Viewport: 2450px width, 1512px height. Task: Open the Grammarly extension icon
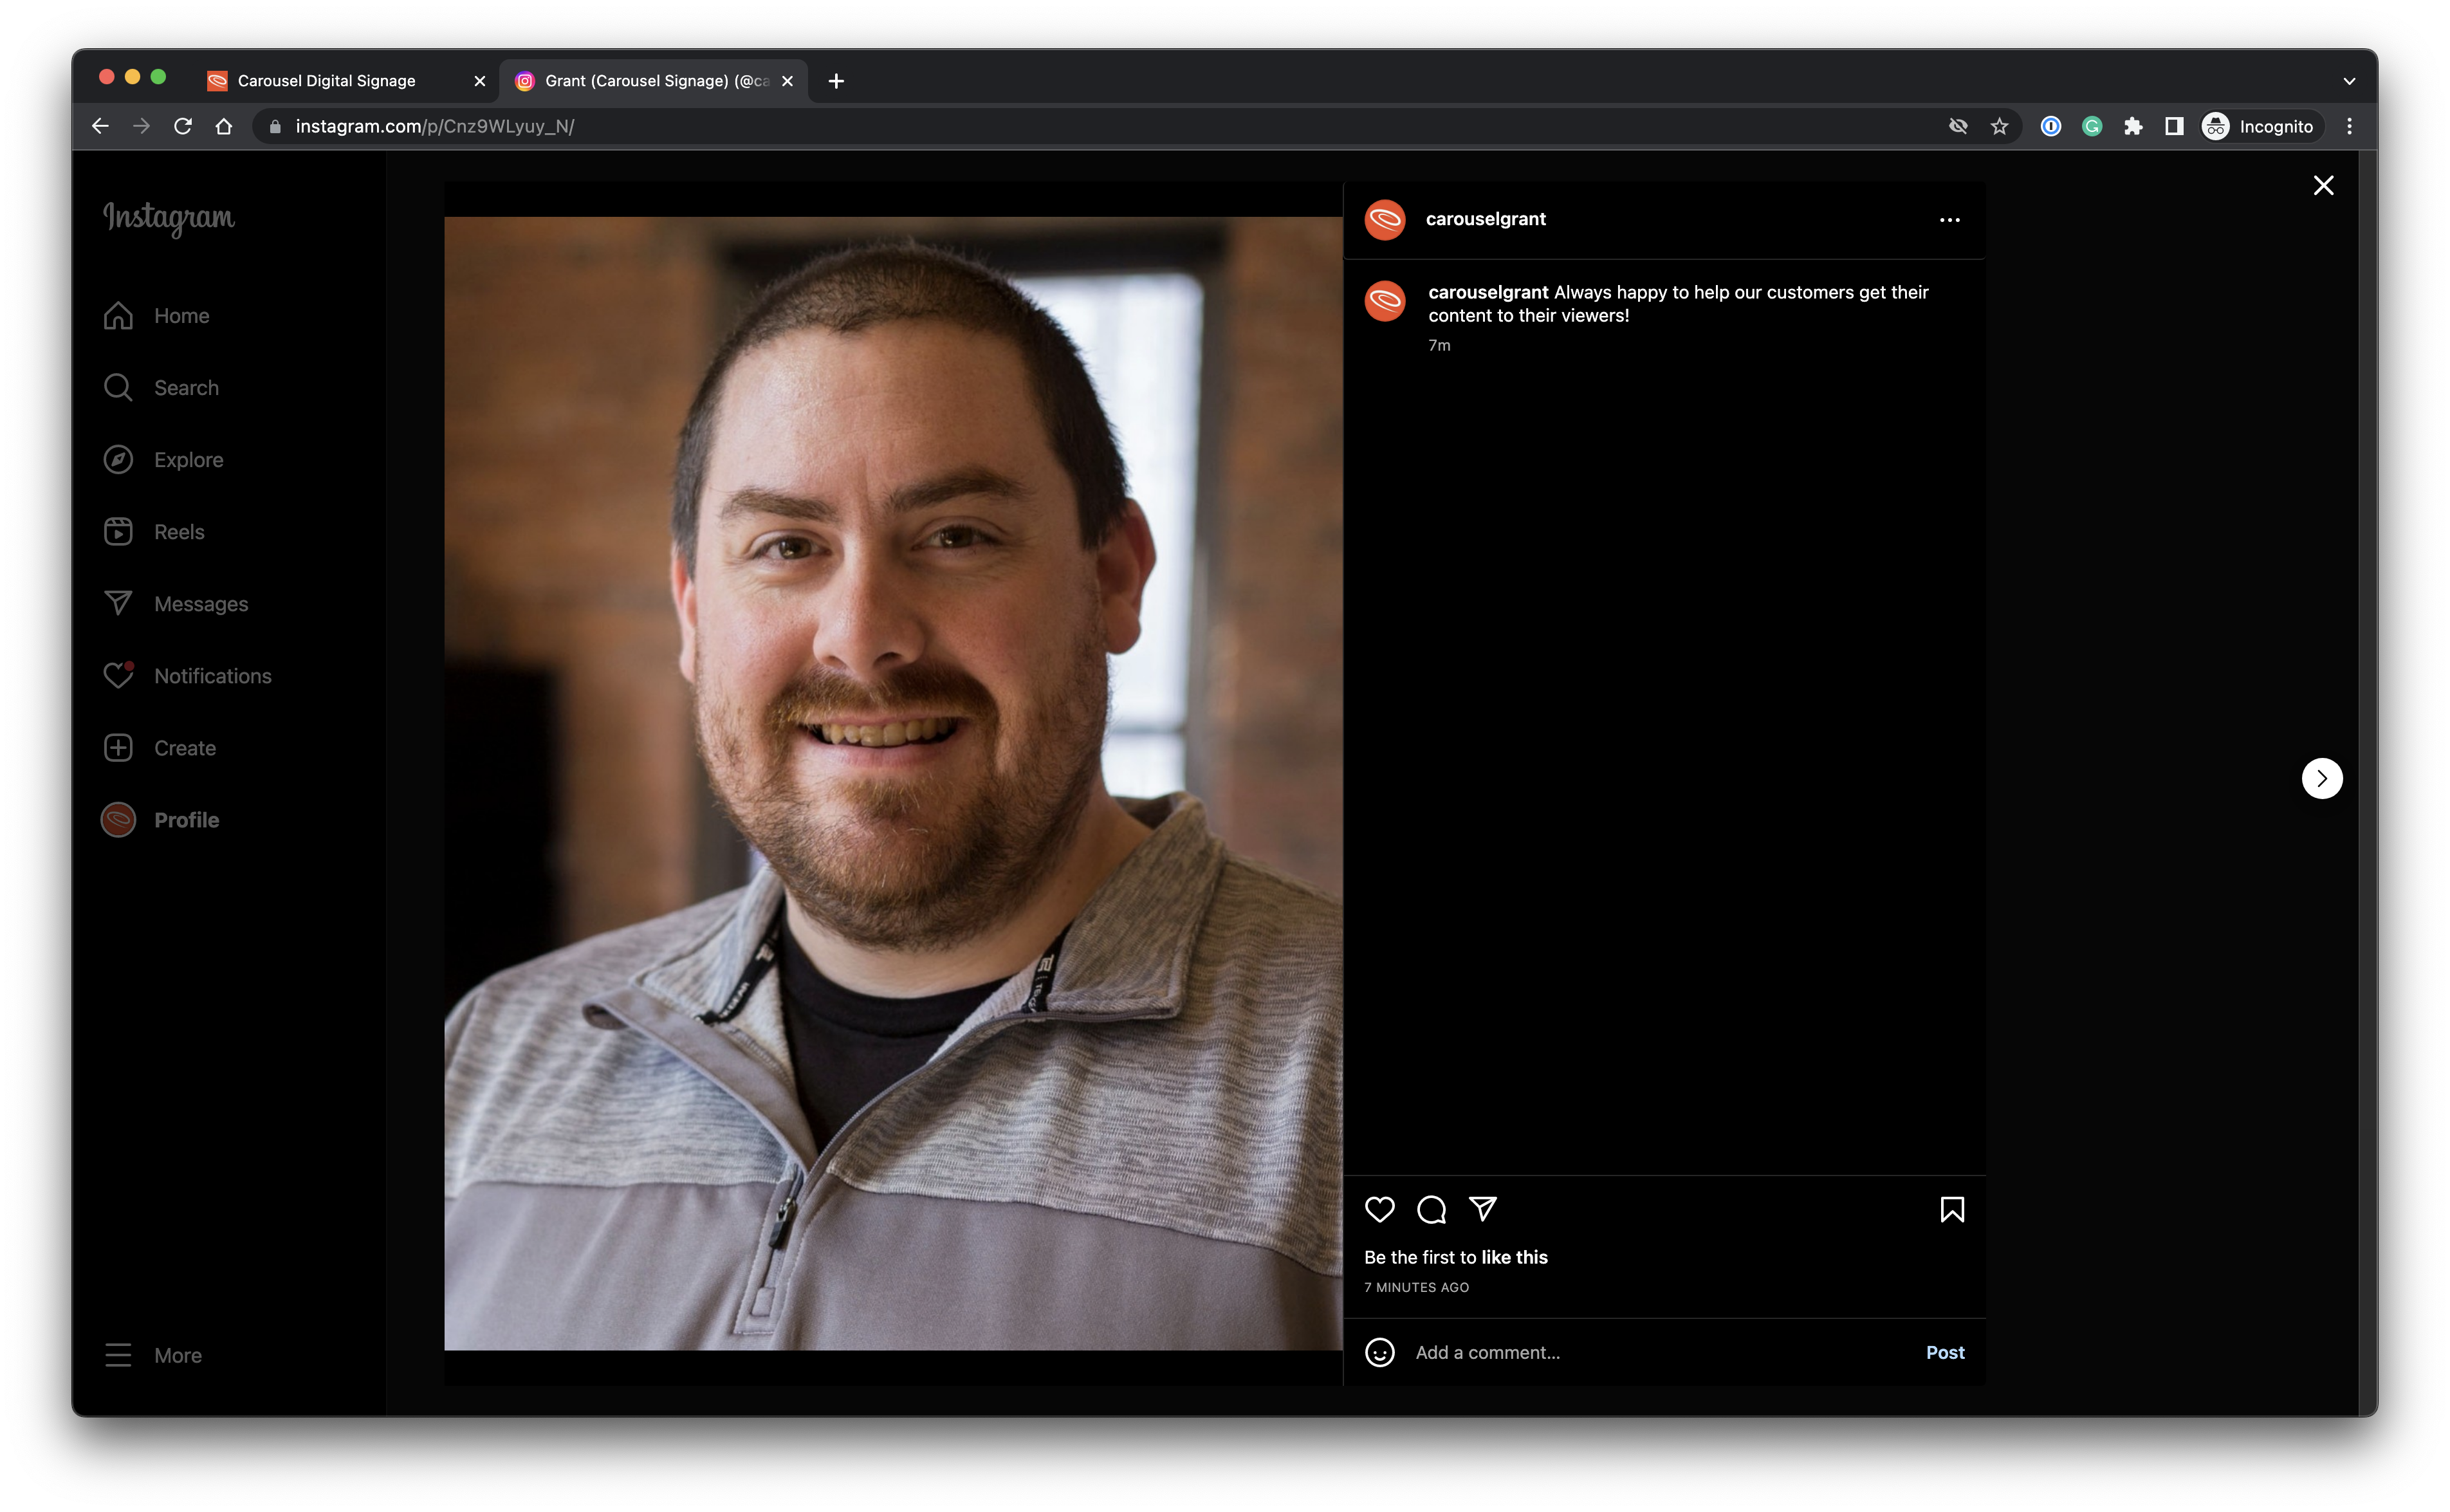point(2091,126)
